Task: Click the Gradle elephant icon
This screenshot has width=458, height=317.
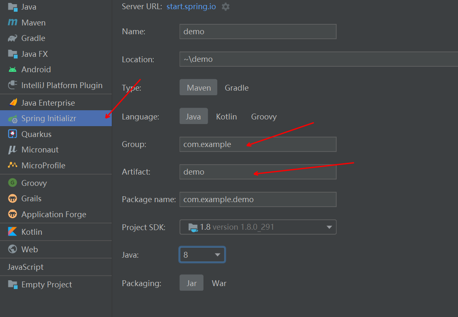Action: 13,38
